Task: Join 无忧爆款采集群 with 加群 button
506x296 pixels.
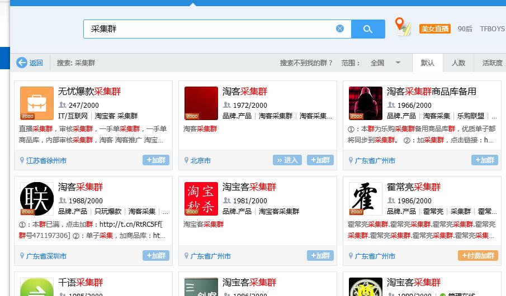Action: click(156, 160)
